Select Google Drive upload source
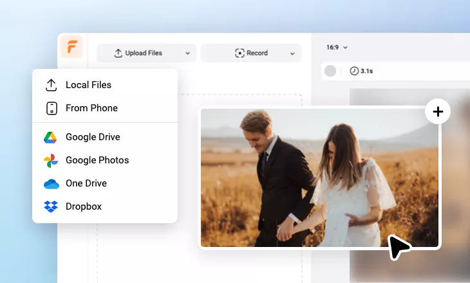Image resolution: width=470 pixels, height=283 pixels. 105,137
